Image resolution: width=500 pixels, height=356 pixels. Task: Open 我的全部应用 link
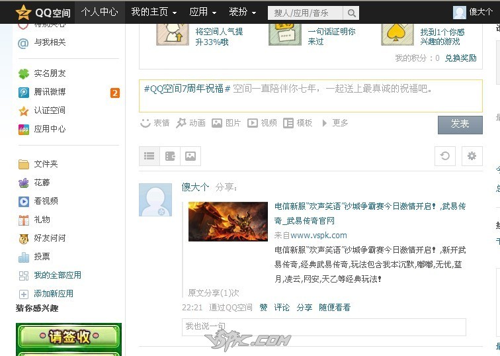[x=58, y=275]
